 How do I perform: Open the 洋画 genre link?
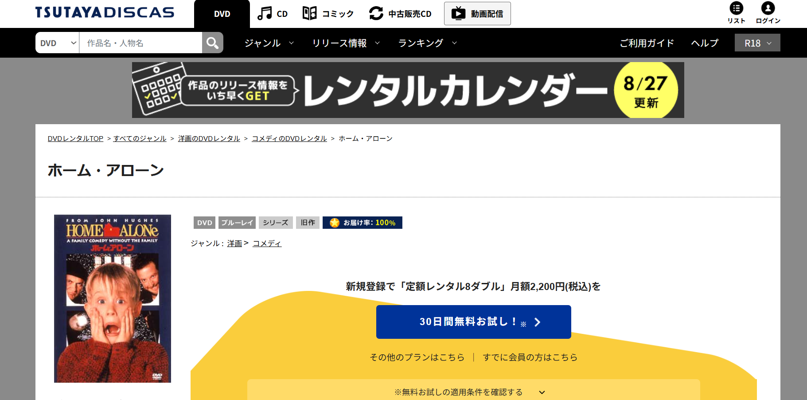tap(234, 243)
